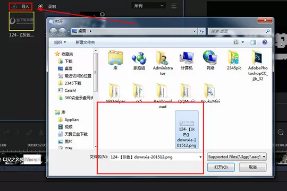287x191 pixels.
Task: Select the 2345pic folder
Action: click(234, 60)
